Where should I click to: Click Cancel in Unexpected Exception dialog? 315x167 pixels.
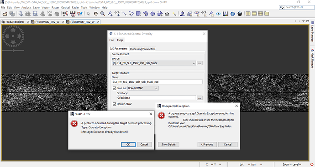click(x=228, y=144)
